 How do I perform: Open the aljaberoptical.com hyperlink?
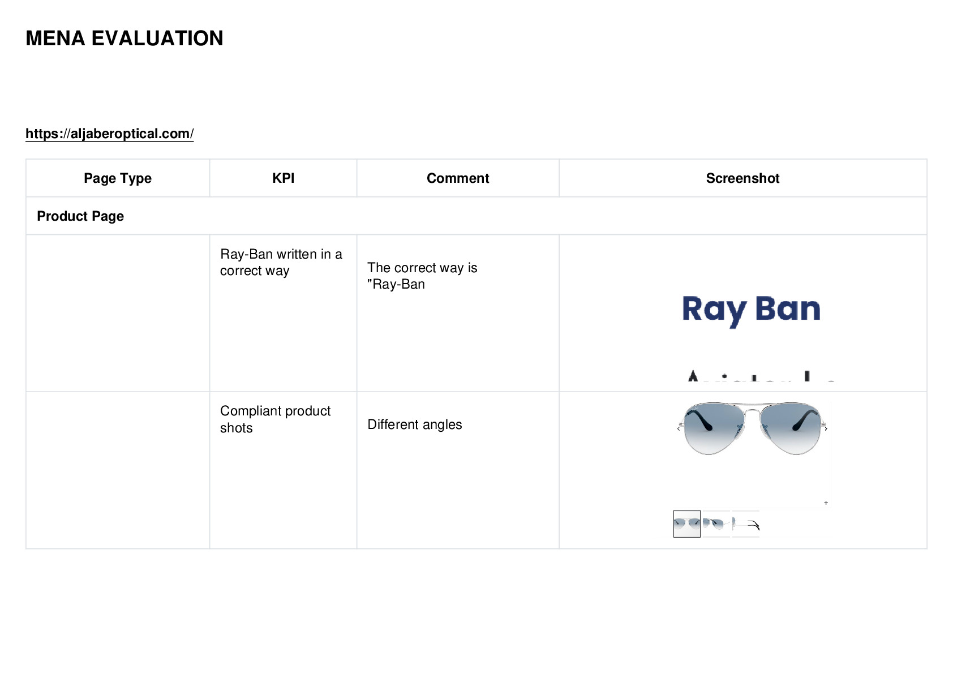tap(109, 134)
